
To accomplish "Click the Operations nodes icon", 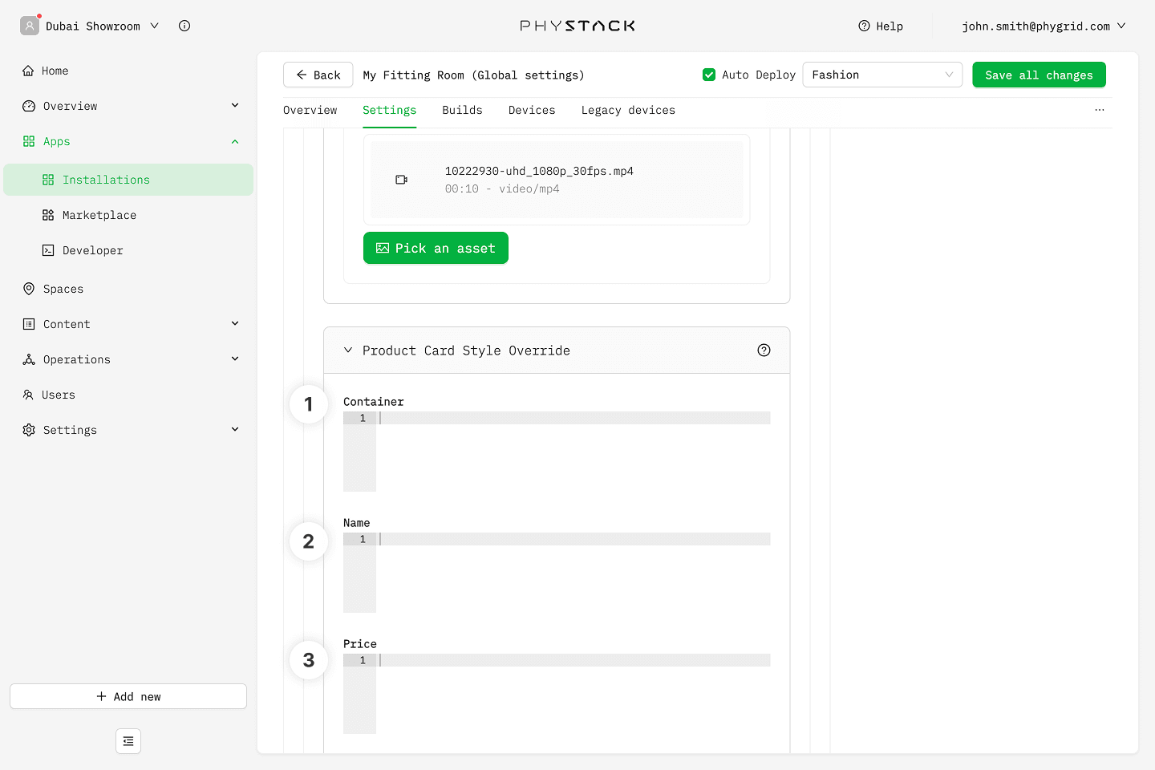I will tap(29, 359).
